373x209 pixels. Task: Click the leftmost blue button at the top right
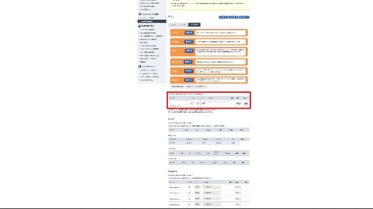(x=223, y=17)
